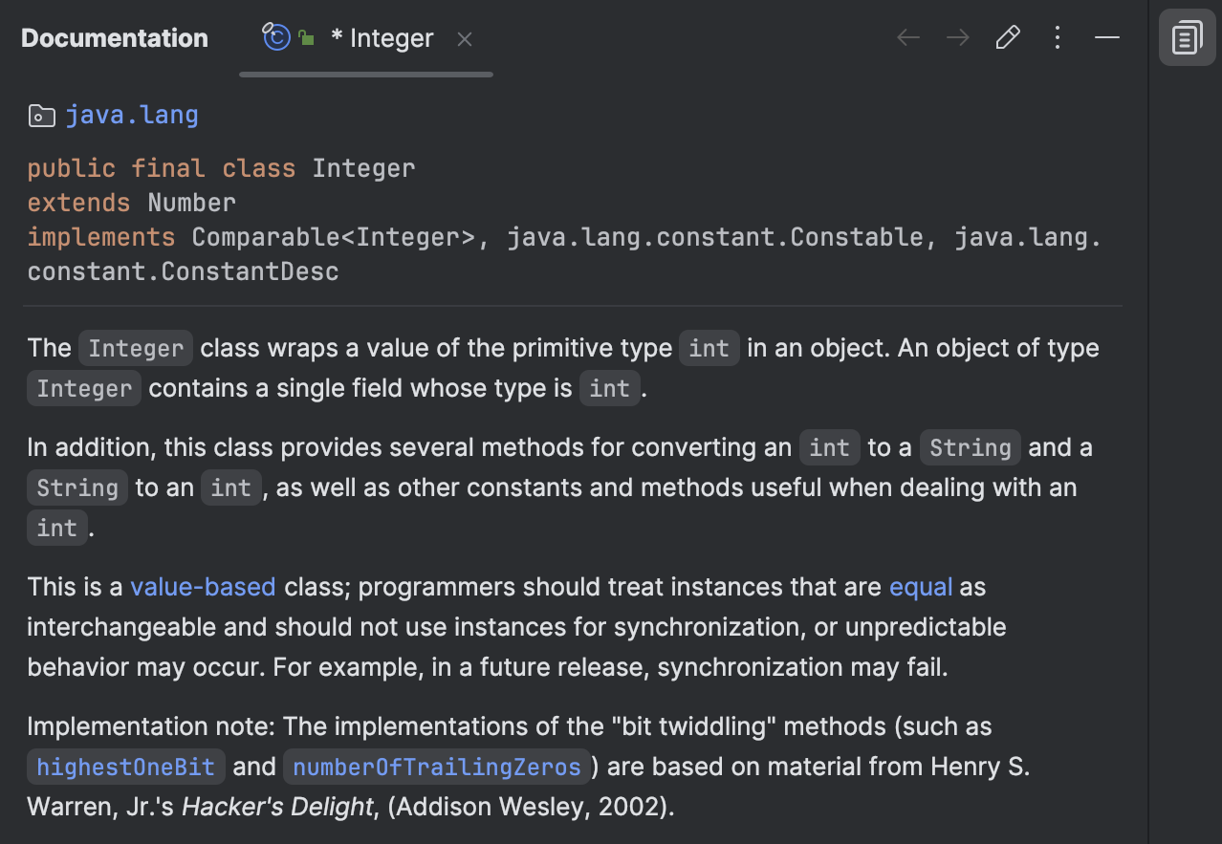Navigate forward in documentation history
This screenshot has height=844, width=1222.
pos(956,37)
